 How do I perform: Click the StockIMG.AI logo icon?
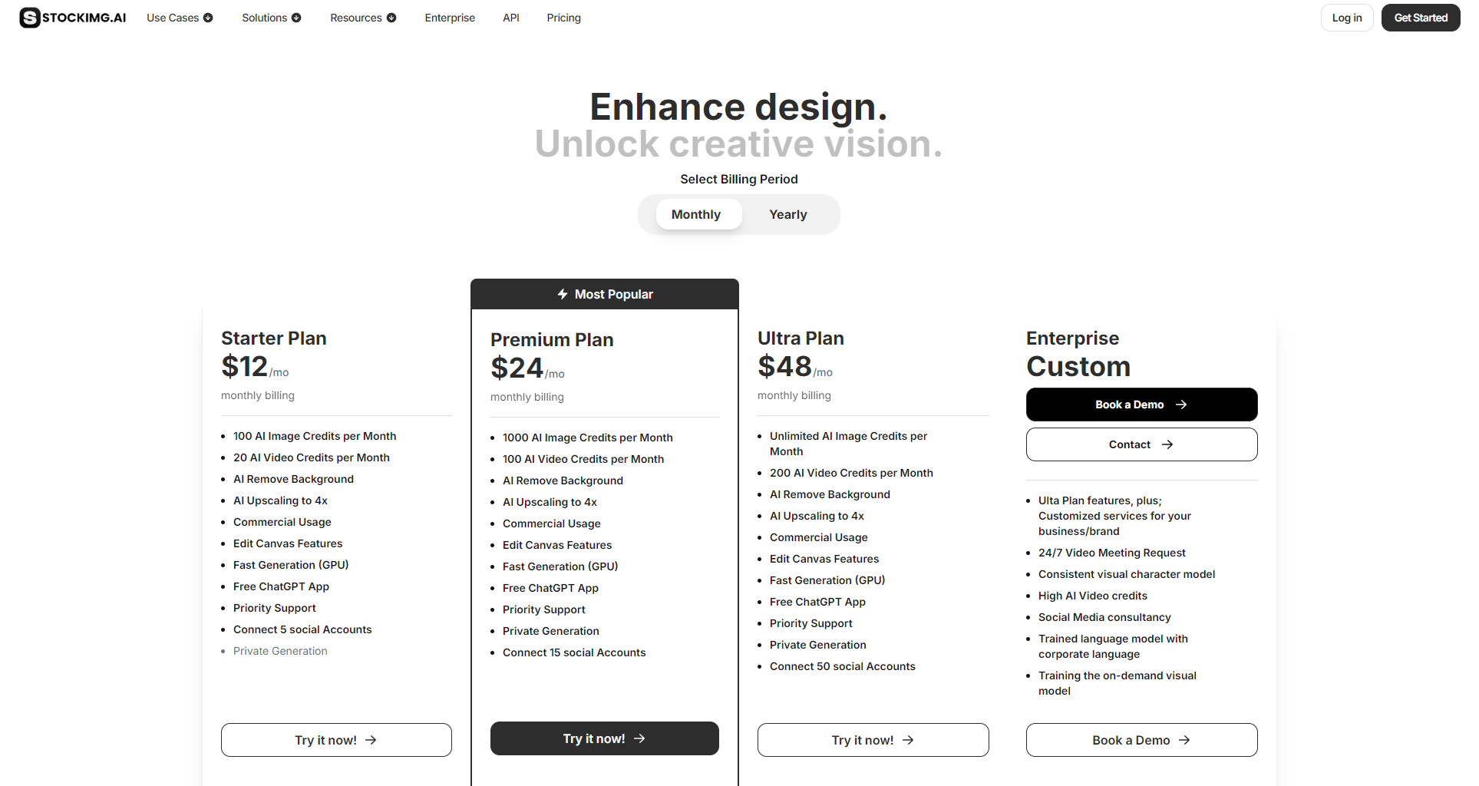(x=30, y=18)
